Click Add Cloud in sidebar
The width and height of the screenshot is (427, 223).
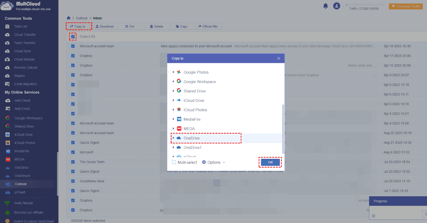click(22, 100)
